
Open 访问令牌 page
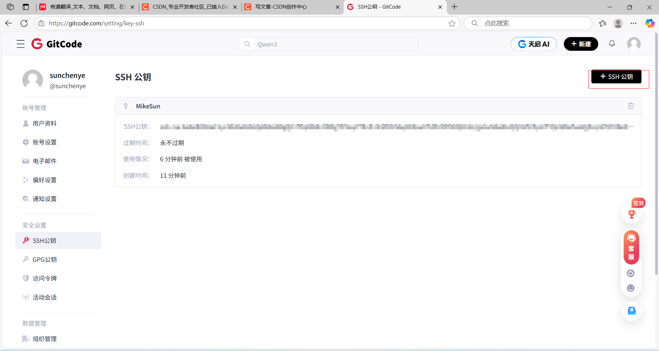click(x=44, y=278)
